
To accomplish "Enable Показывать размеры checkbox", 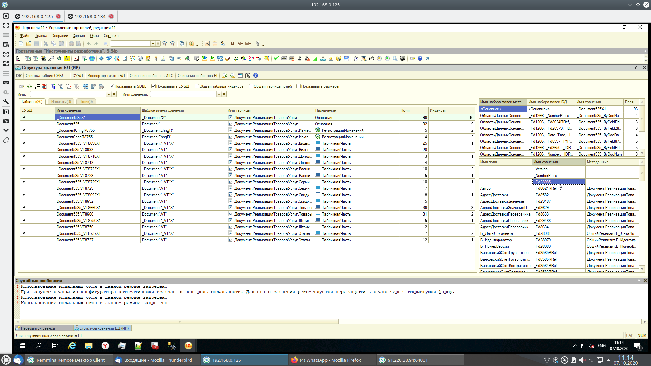I will click(298, 86).
